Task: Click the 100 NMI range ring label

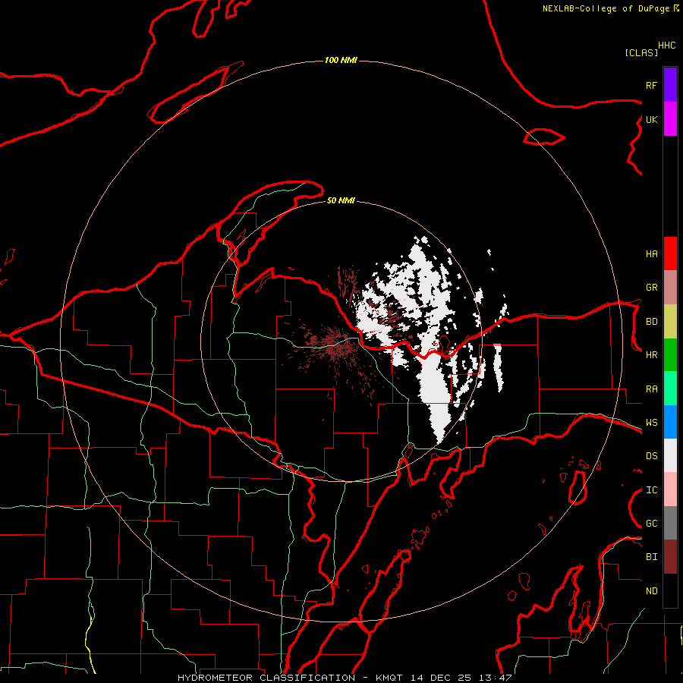Action: click(x=341, y=60)
